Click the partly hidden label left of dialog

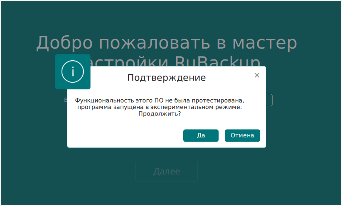point(65,100)
